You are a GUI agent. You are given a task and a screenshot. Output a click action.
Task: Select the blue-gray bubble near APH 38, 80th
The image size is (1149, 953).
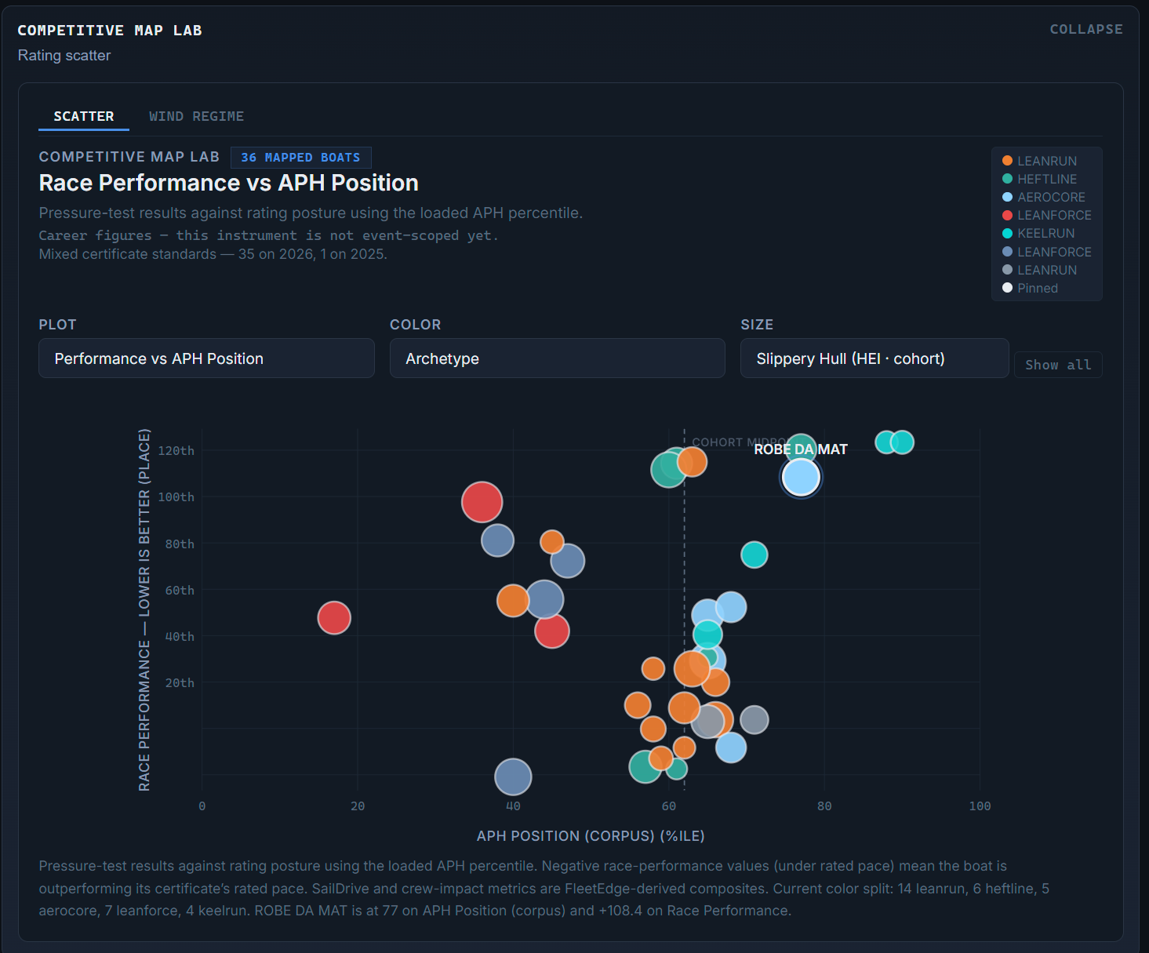(497, 540)
